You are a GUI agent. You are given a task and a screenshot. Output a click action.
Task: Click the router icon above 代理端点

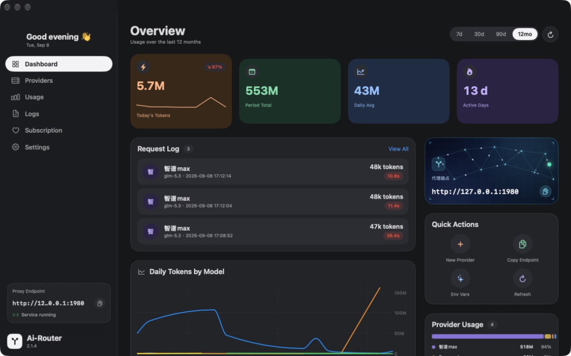click(438, 164)
